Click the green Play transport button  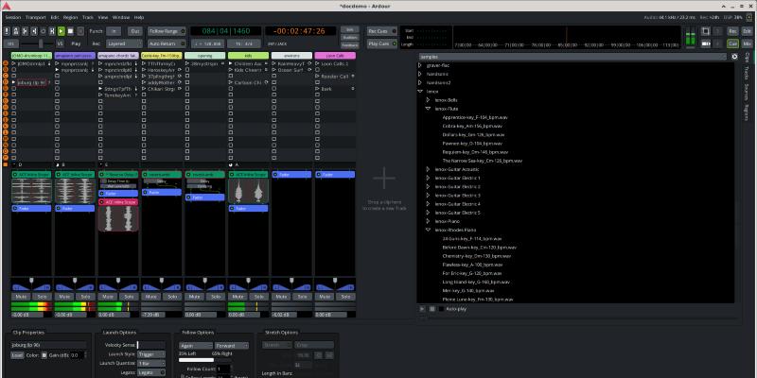[62, 31]
